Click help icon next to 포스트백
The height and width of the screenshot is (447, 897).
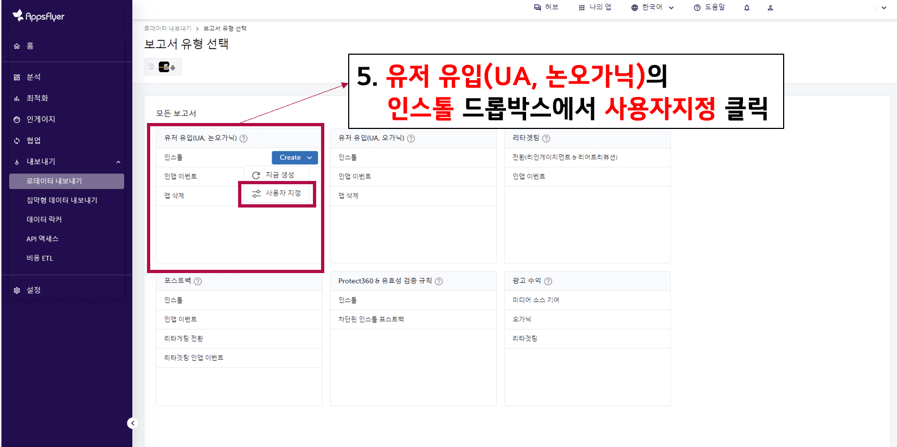coord(198,281)
